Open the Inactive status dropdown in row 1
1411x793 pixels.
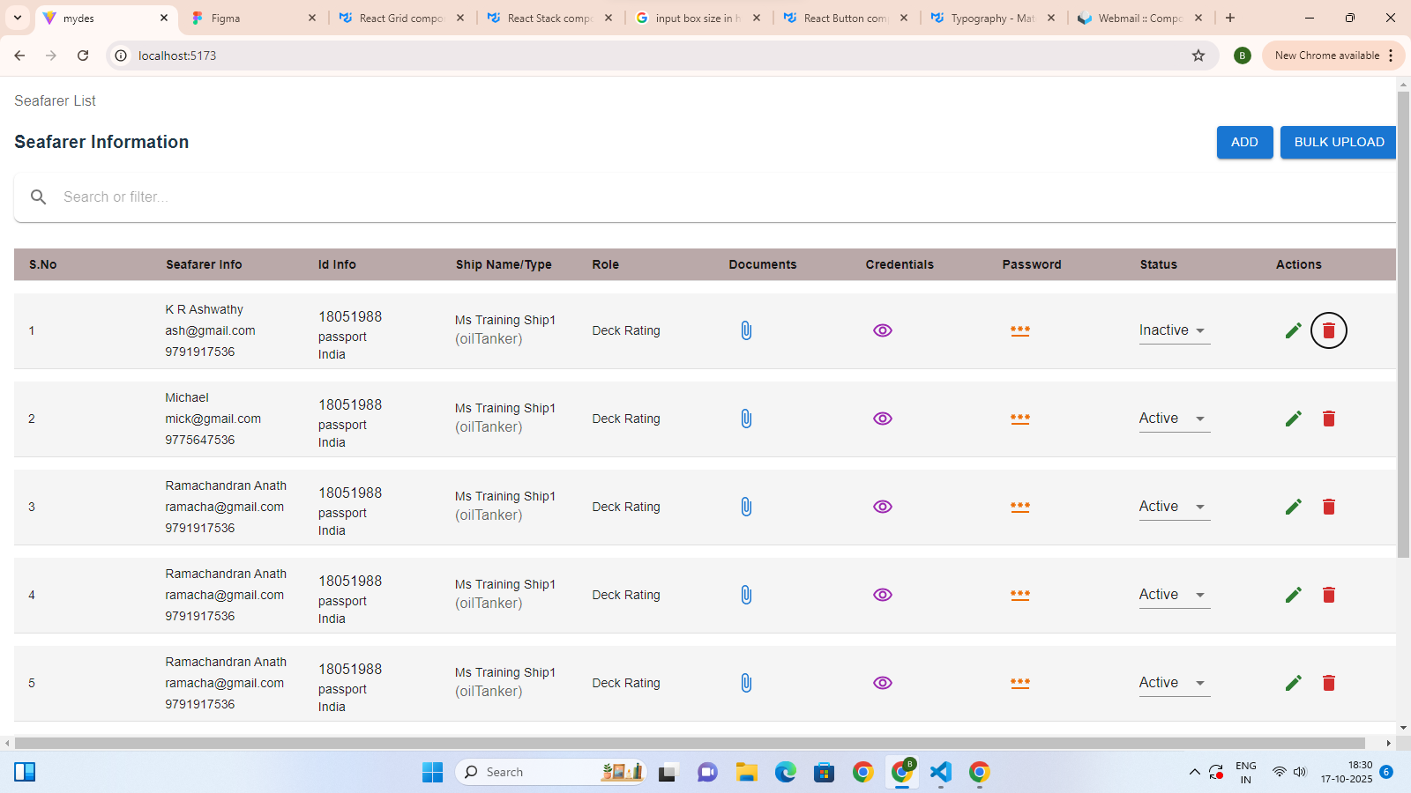pyautogui.click(x=1174, y=330)
